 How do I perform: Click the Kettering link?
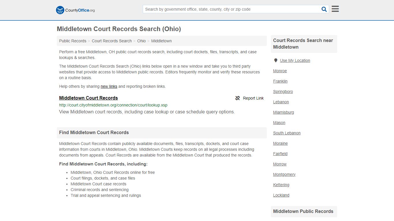click(281, 185)
